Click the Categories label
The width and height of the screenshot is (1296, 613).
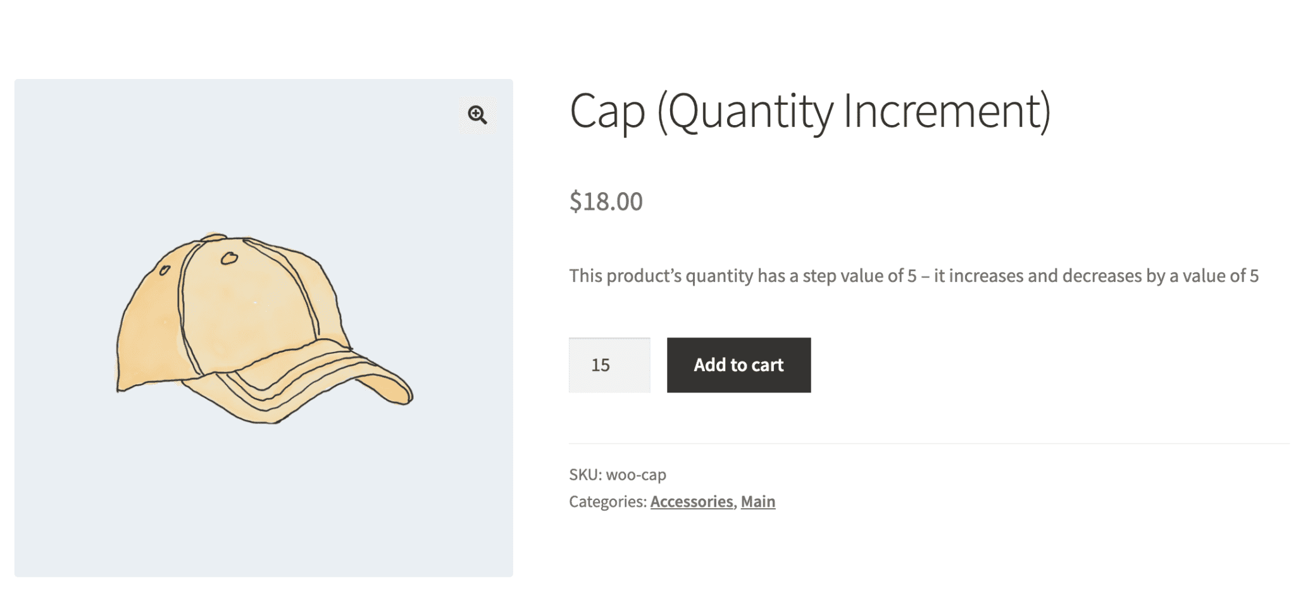[605, 501]
